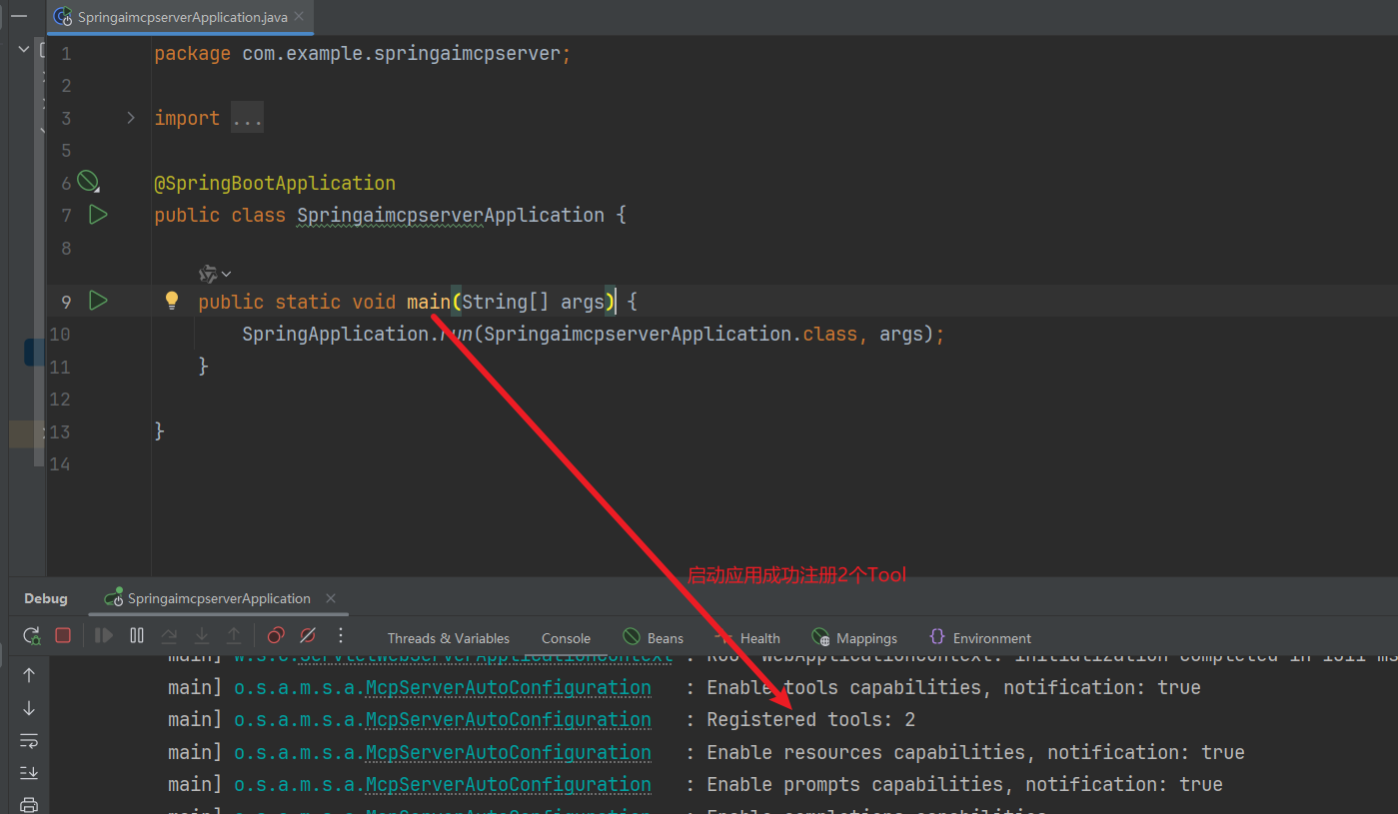Open the first McpServerAutoConfiguration link in console
This screenshot has width=1398, height=814.
coord(508,687)
